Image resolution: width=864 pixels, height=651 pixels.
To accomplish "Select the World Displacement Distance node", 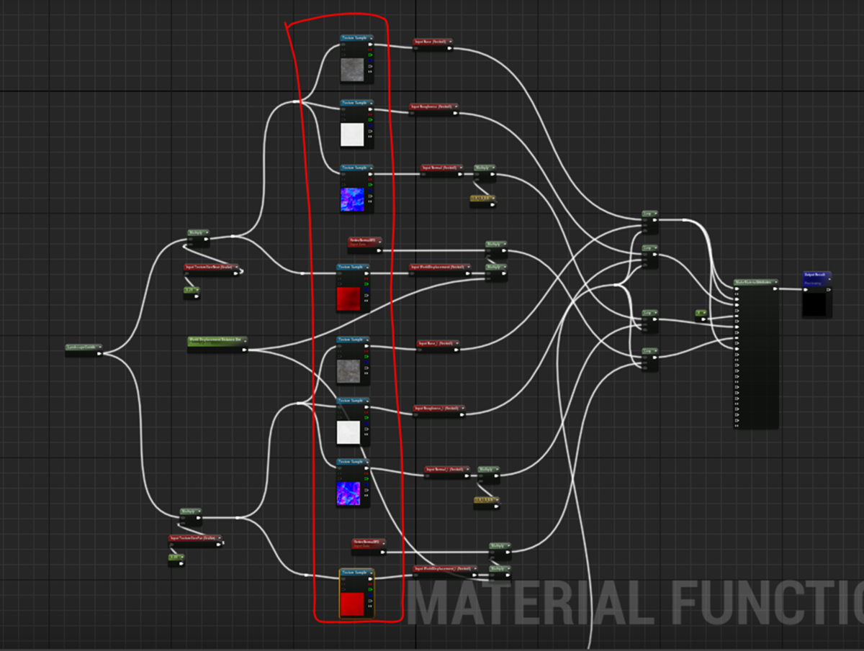I will [218, 344].
